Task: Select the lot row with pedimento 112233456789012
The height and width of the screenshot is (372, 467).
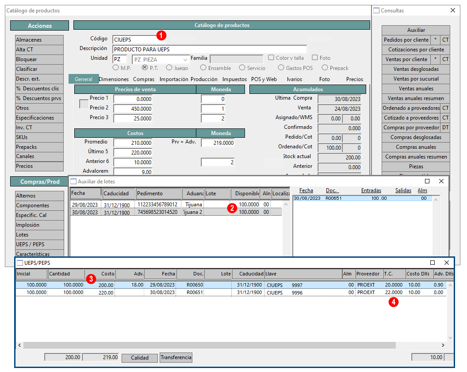Action: tap(176, 204)
